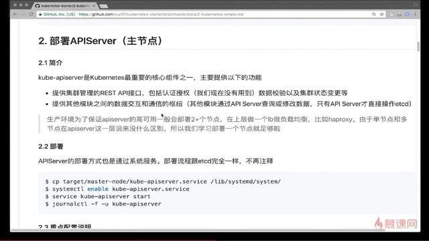Click the quoted note mentioning "haproxy"
Viewport: 429px width, 241px height.
[227, 124]
